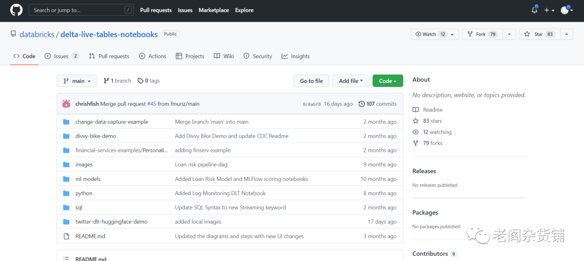
Task: Click the Readme book icon in About
Action: [415, 110]
